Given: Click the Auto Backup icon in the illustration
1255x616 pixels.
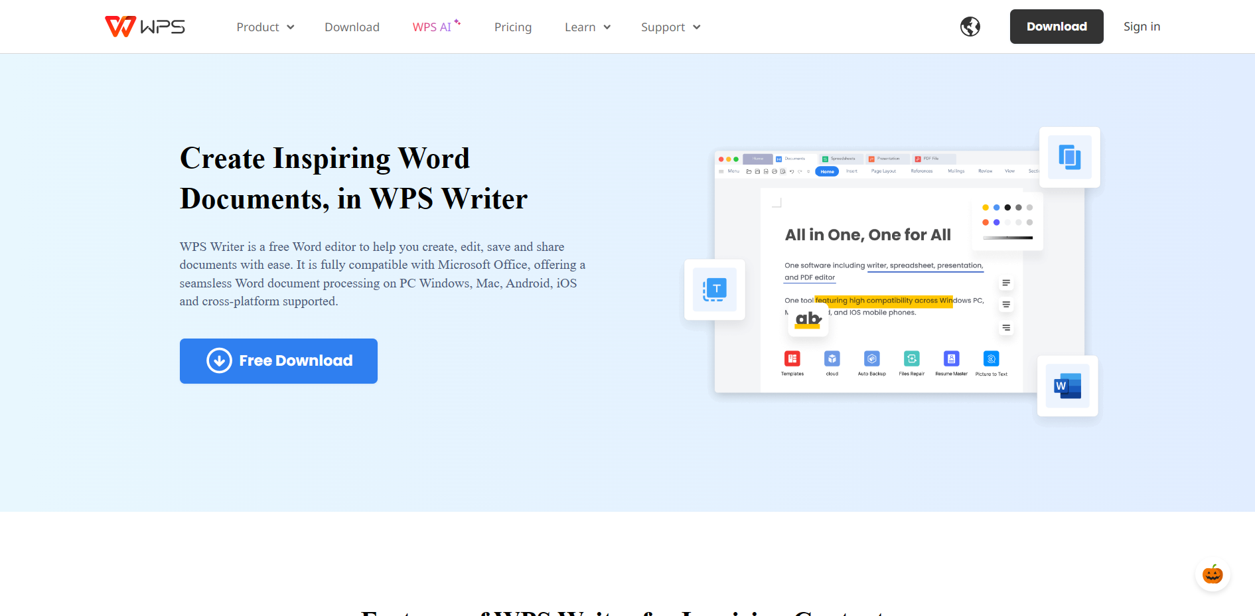Looking at the screenshot, I should pyautogui.click(x=872, y=358).
